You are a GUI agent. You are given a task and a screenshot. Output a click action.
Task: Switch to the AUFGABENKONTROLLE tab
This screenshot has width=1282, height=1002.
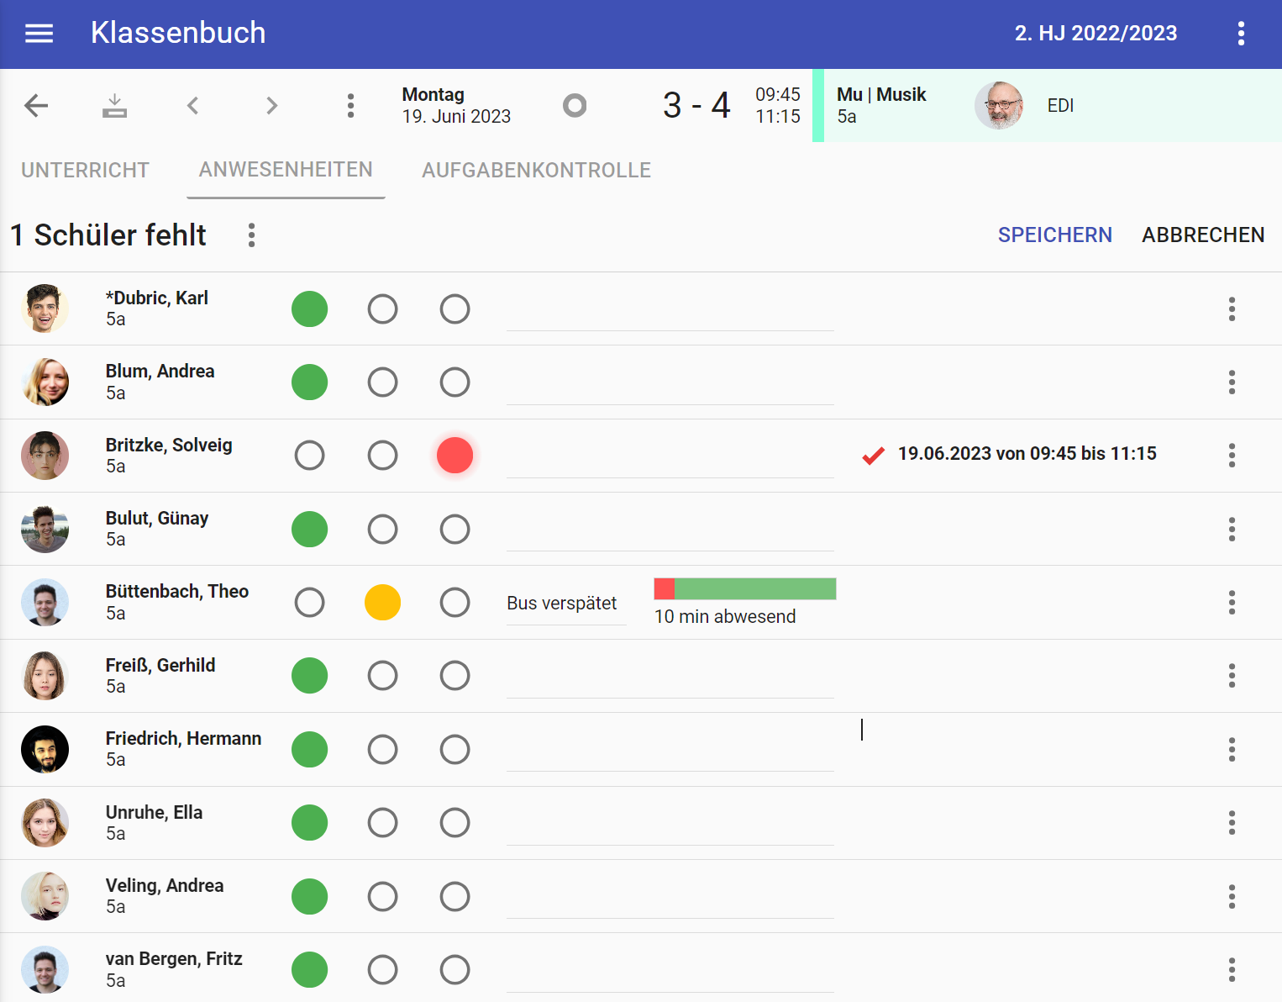(536, 171)
